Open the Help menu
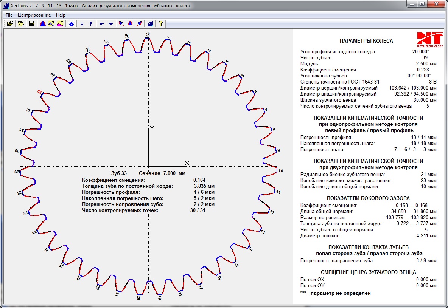Screen dimensions: 448x308 click(x=61, y=15)
